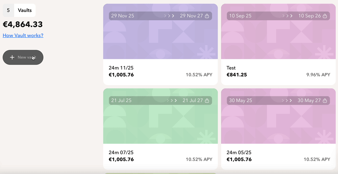Open the pink Test vault card
The image size is (338, 174).
pos(278,44)
